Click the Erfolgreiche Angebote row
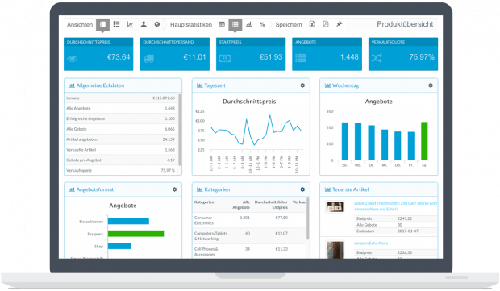The height and width of the screenshot is (291, 500). (121, 118)
